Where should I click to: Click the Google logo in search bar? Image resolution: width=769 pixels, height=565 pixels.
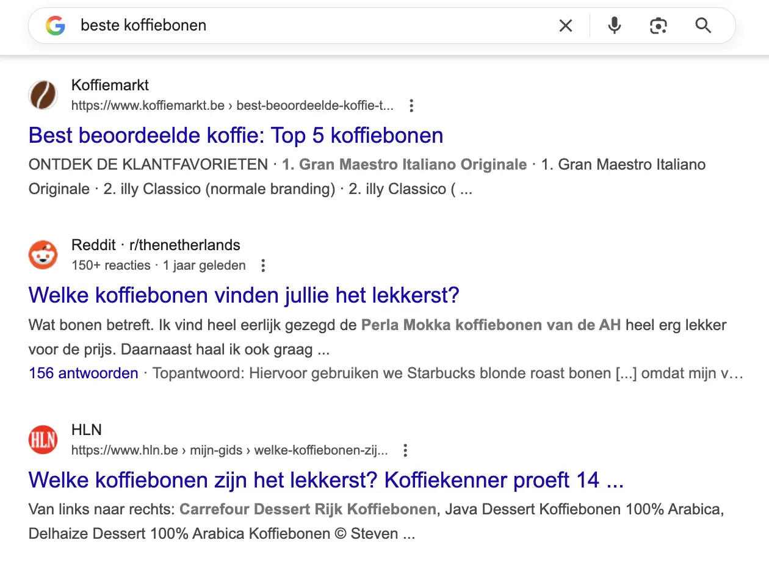pyautogui.click(x=56, y=26)
